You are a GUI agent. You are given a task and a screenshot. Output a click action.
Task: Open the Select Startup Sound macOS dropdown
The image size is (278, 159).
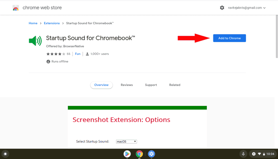click(126, 141)
